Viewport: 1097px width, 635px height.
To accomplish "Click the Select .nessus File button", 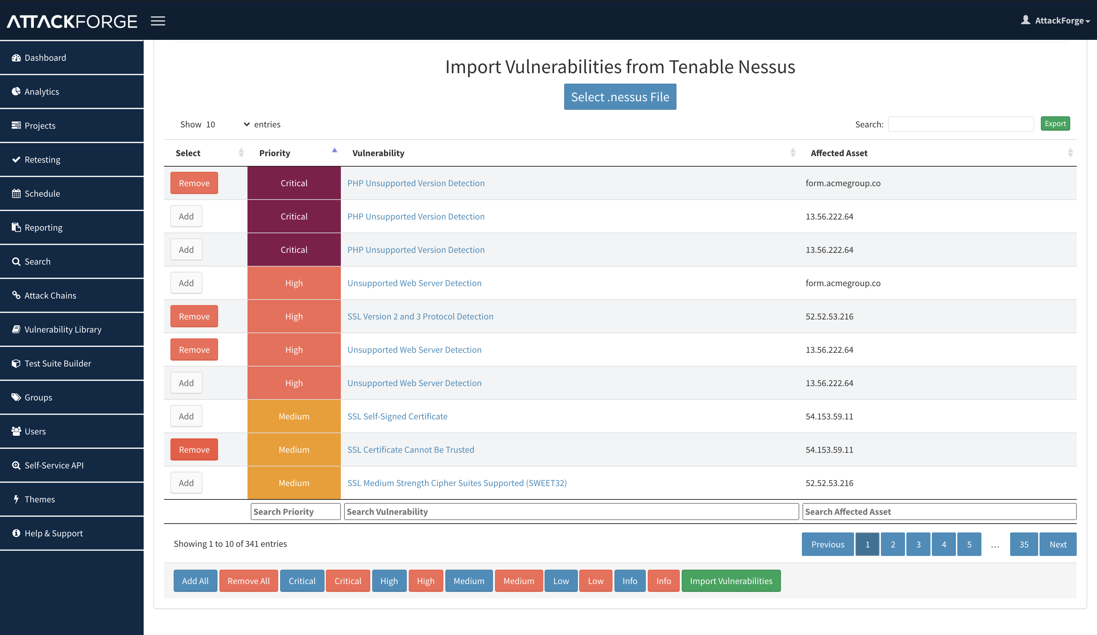I will (620, 97).
